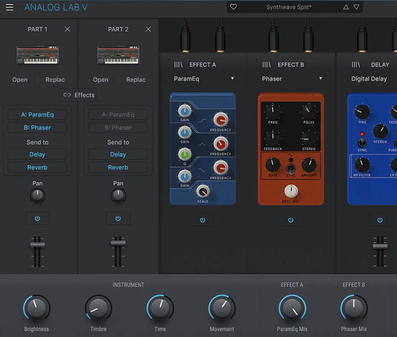Go to previous preset with up arrow
The height and width of the screenshot is (337, 397).
coord(346,7)
